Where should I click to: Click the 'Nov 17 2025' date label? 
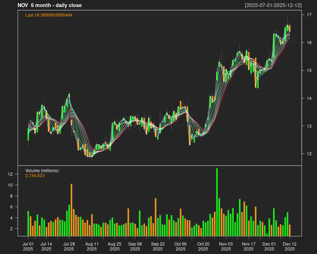click(249, 246)
